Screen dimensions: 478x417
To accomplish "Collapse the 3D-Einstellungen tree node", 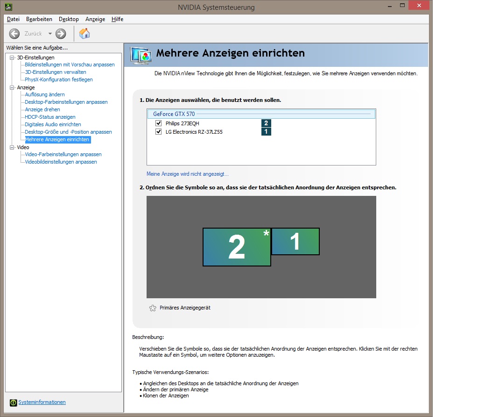I will (x=12, y=58).
